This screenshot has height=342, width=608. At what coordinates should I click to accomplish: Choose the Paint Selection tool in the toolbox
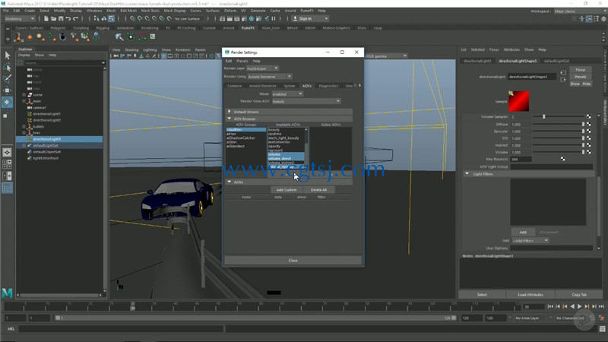tap(8, 79)
